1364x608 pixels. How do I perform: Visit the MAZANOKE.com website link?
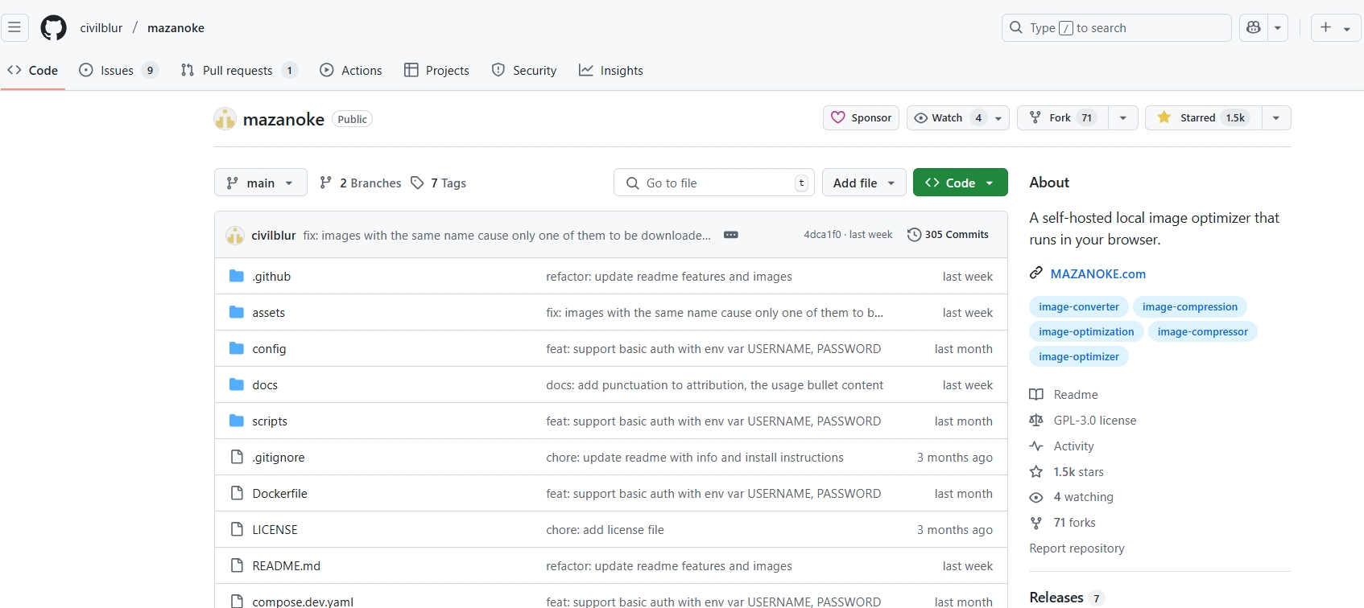click(x=1097, y=273)
